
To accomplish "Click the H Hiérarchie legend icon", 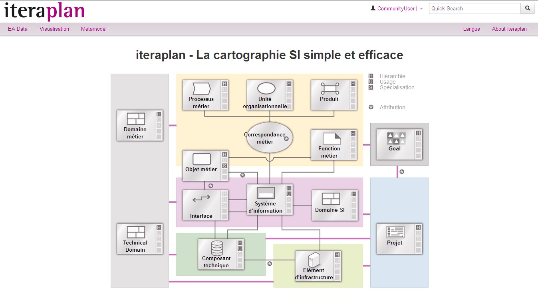I will coord(371,76).
